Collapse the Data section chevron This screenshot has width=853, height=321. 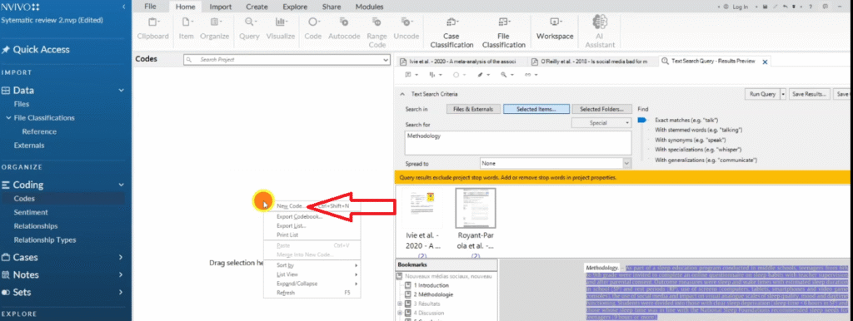pyautogui.click(x=122, y=91)
